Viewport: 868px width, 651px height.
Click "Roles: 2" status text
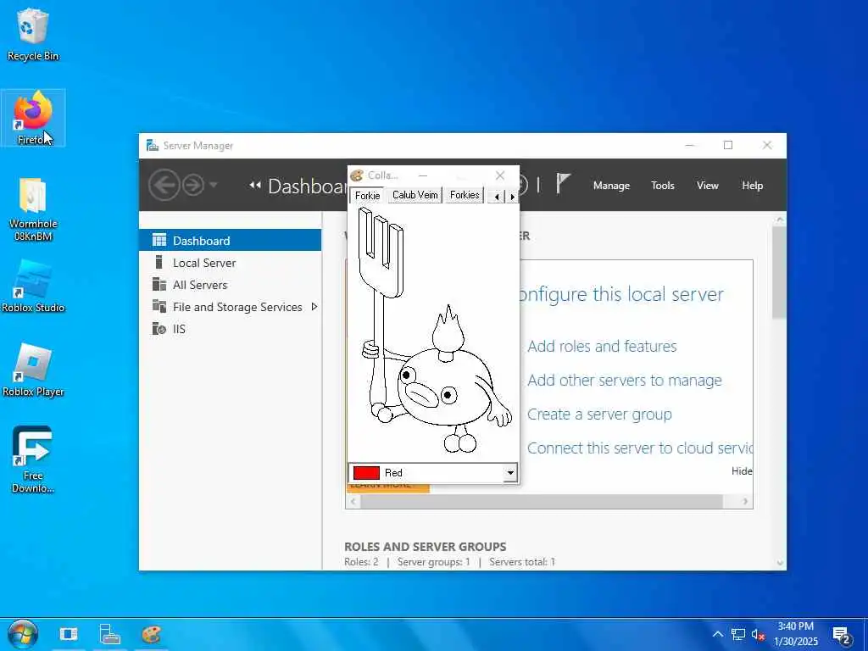[x=361, y=562]
